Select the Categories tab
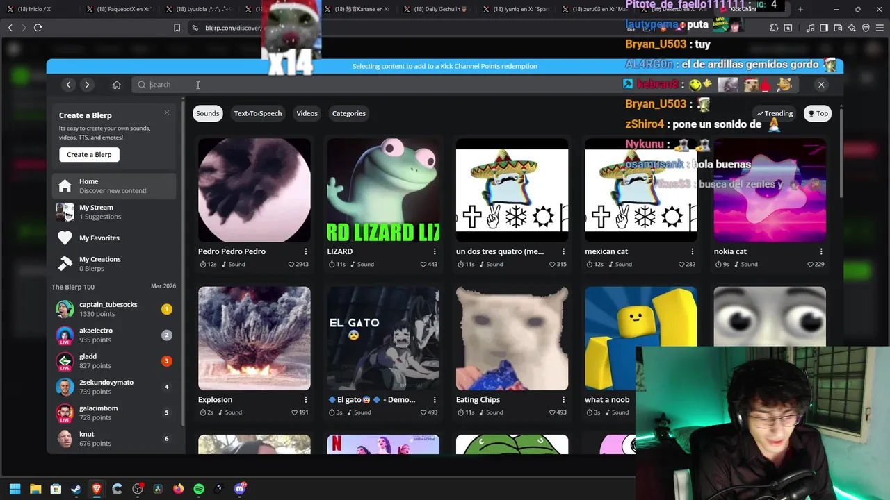 [348, 113]
